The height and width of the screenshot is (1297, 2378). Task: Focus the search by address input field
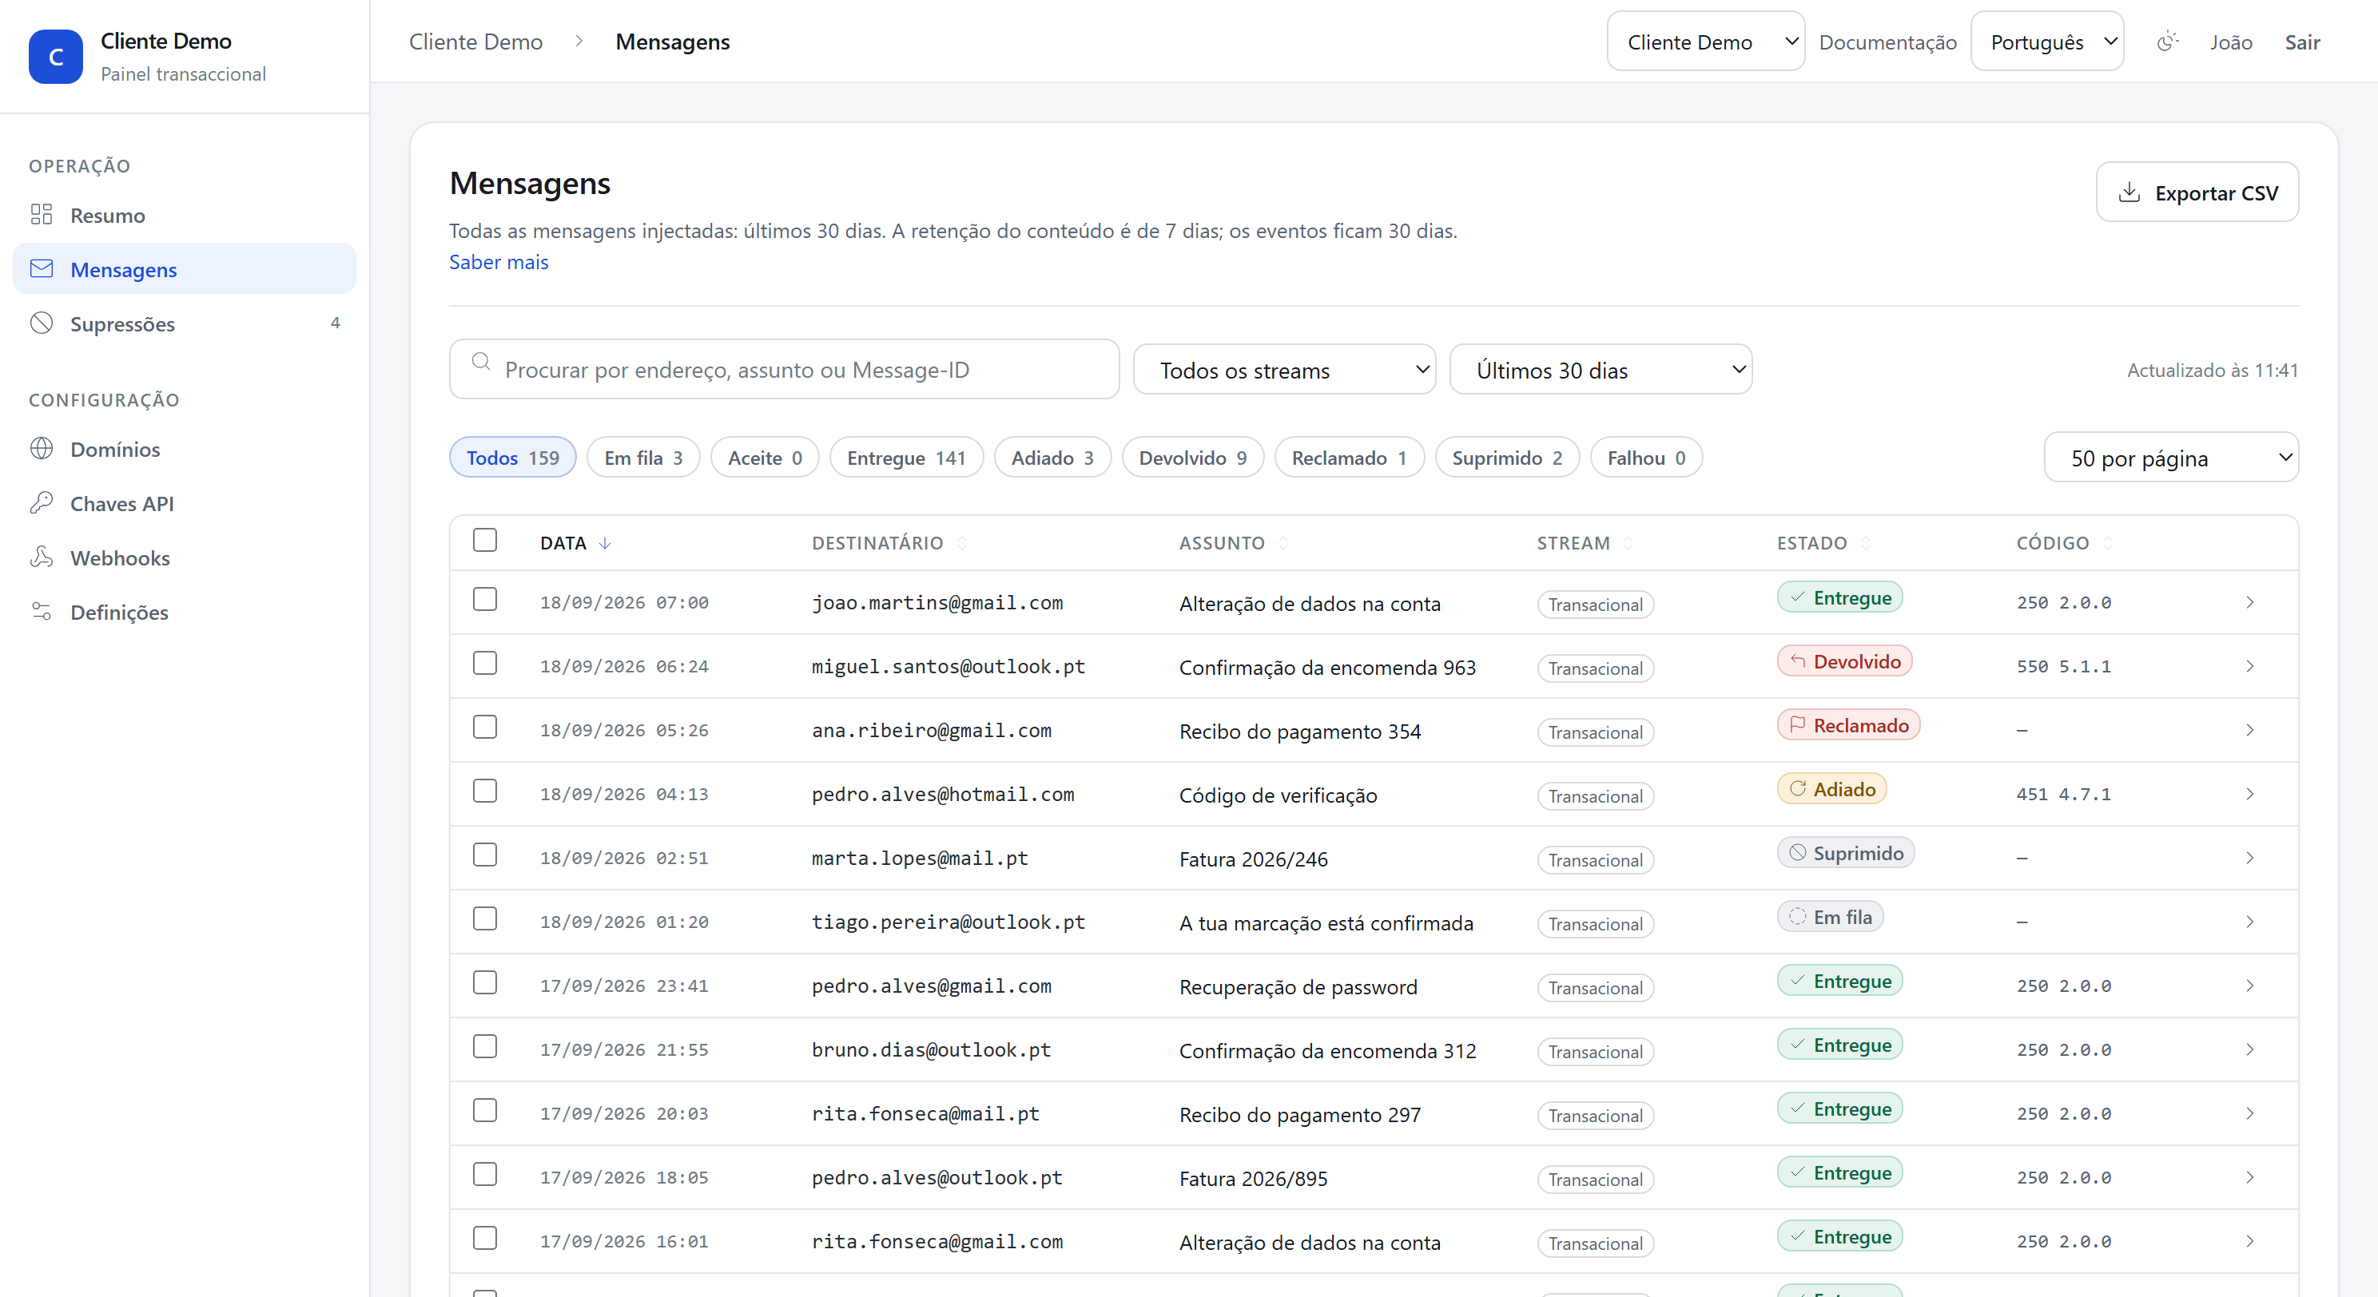[785, 369]
